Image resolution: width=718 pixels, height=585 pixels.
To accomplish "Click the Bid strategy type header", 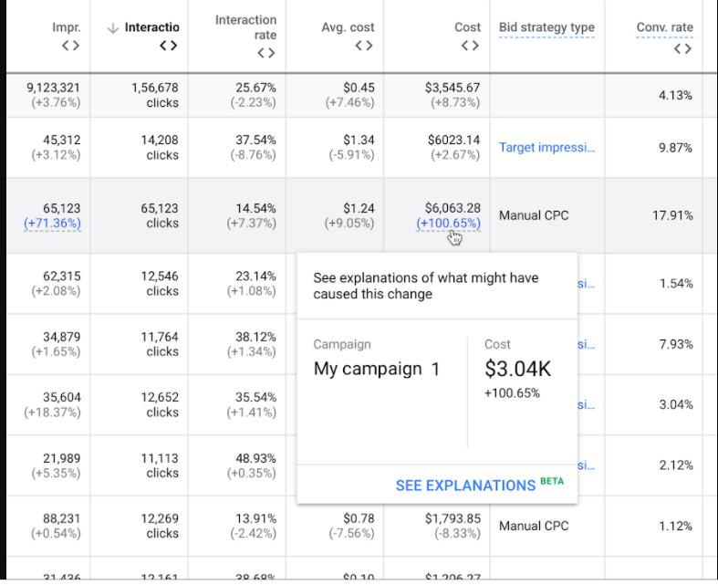I will point(546,27).
